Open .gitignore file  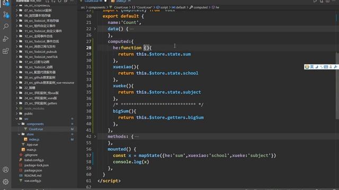31,155
